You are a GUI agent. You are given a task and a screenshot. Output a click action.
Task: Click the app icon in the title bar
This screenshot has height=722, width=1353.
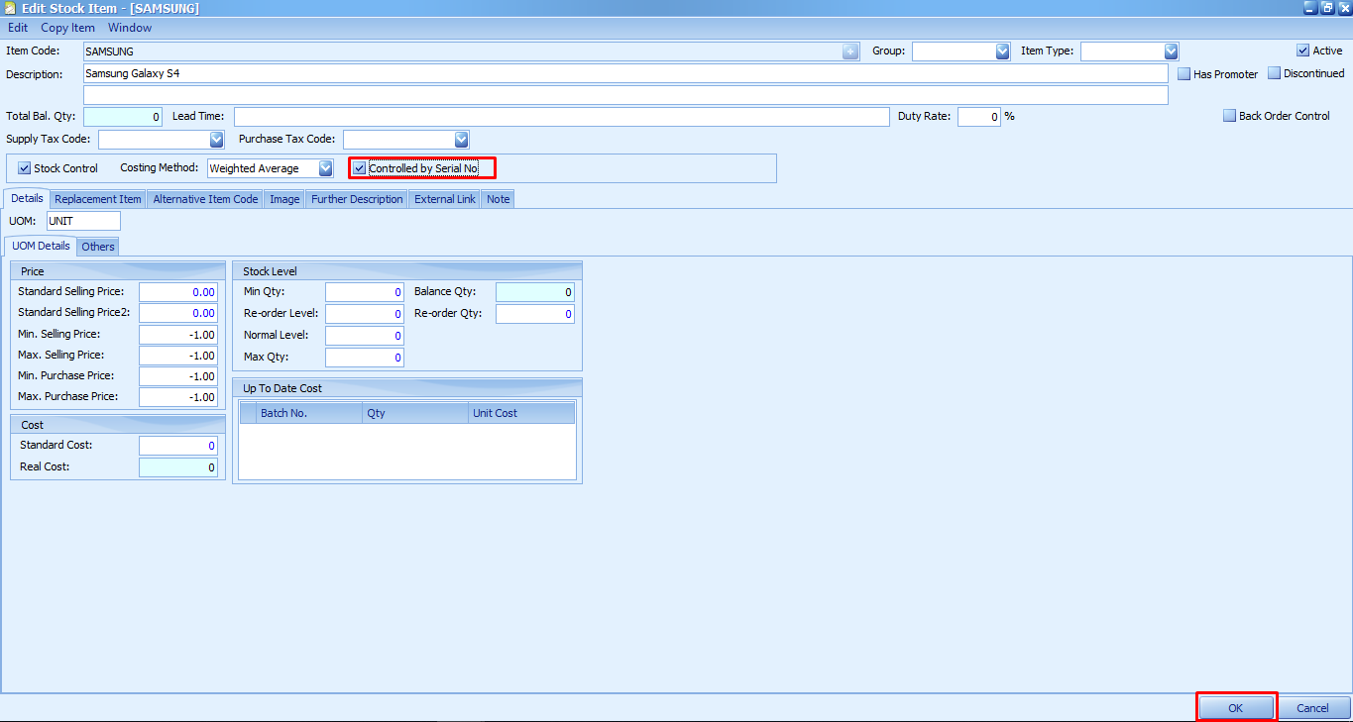(x=9, y=8)
